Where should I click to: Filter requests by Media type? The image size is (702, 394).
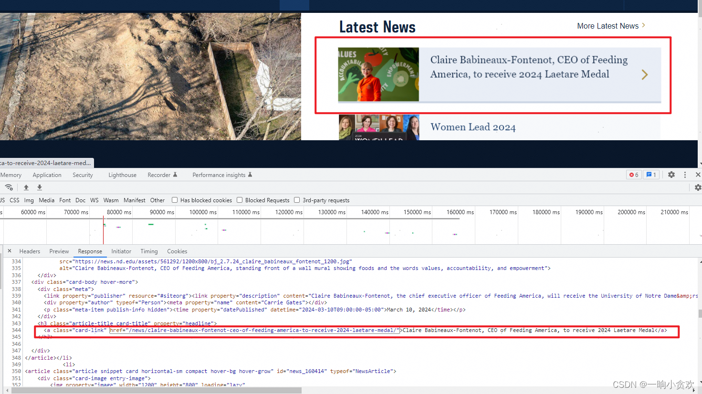46,200
